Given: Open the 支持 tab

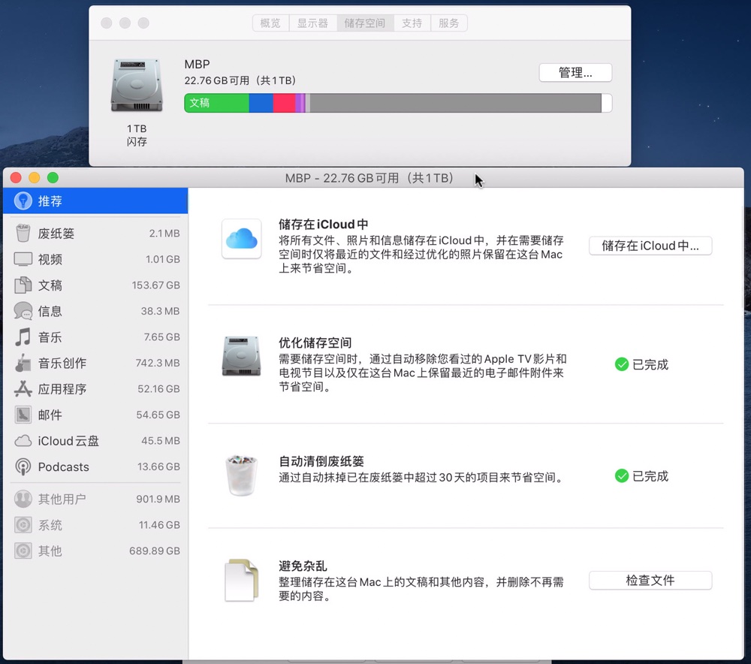Looking at the screenshot, I should click(412, 23).
